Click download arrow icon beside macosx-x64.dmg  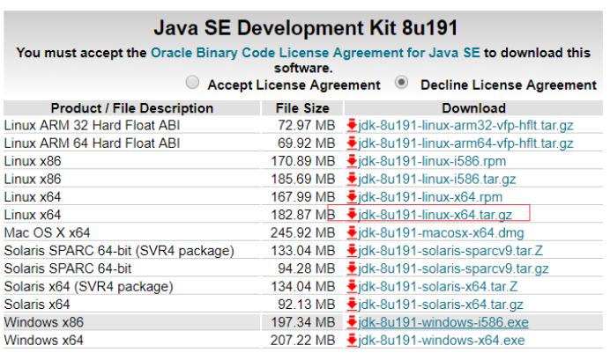coord(352,232)
